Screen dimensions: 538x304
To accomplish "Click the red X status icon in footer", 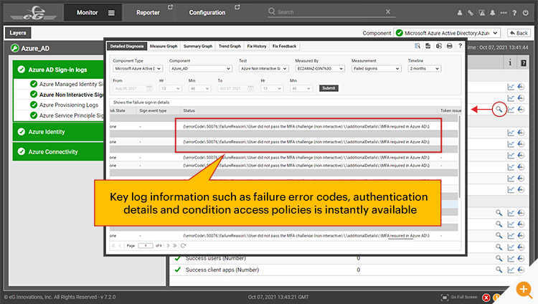I will 486,298.
